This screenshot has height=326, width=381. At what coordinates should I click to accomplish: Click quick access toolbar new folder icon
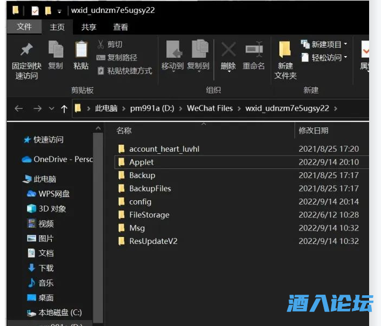coord(48,11)
